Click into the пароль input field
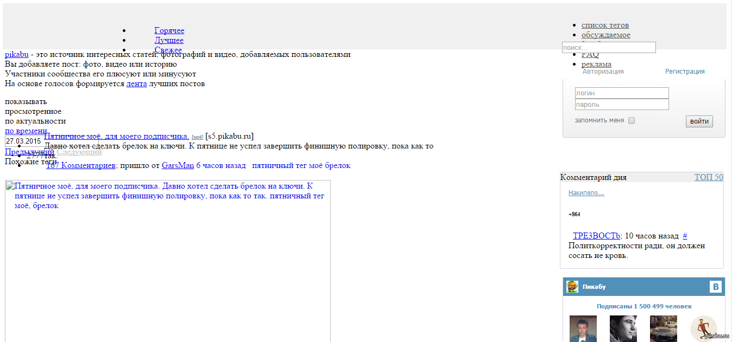Viewport: 732px width, 342px height. point(622,105)
